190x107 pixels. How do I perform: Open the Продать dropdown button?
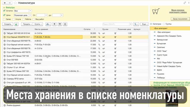click(27, 24)
